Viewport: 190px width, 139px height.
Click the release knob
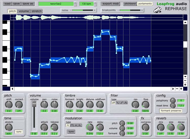pyautogui.click(x=54, y=127)
